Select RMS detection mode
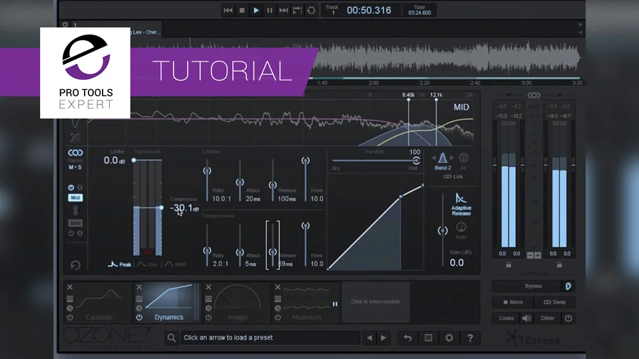Viewport: 639px width, 359px height. 175,265
